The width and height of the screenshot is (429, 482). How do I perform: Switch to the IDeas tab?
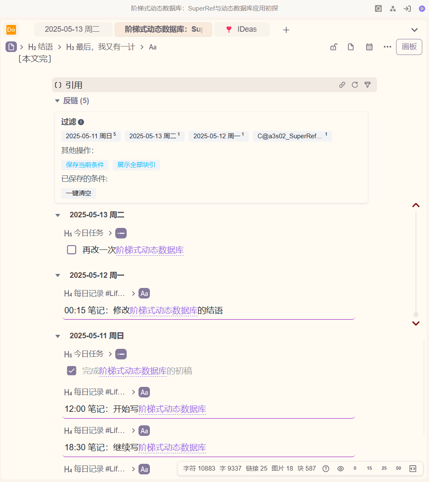pyautogui.click(x=242, y=30)
